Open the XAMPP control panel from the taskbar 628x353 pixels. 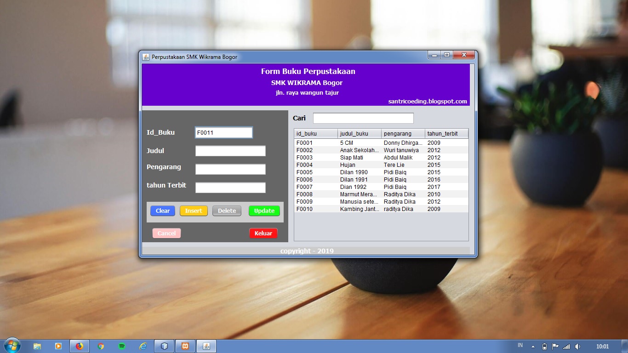coord(185,346)
